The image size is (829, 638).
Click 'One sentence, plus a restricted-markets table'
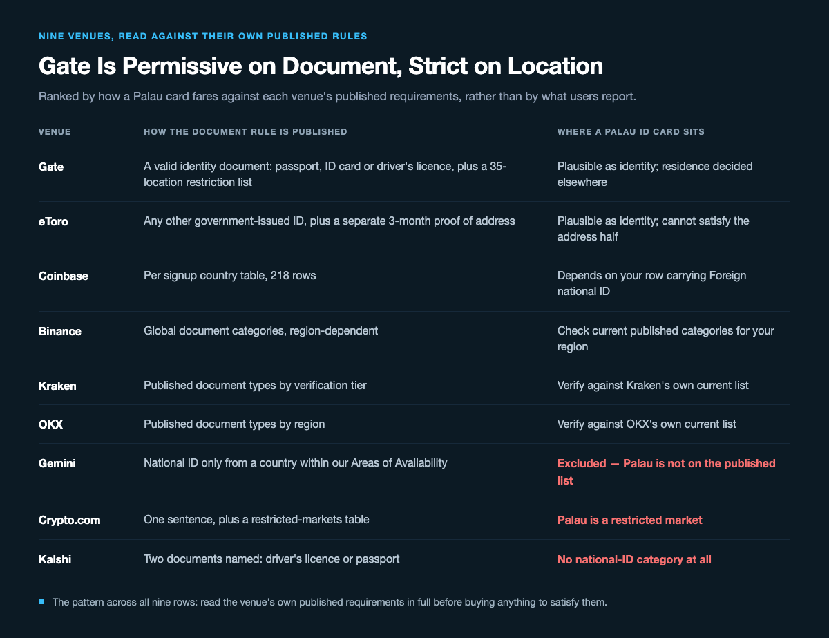coord(256,519)
